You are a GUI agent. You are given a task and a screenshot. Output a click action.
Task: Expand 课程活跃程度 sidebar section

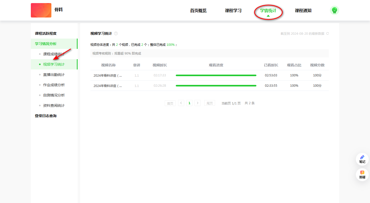tap(46, 33)
